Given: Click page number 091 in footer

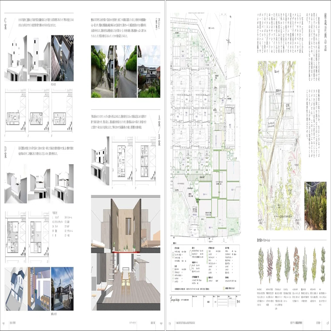Looking at the screenshot, I should click(x=4, y=323).
